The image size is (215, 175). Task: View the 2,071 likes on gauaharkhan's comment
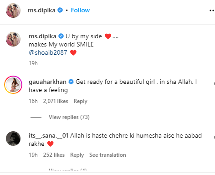coord(56,101)
